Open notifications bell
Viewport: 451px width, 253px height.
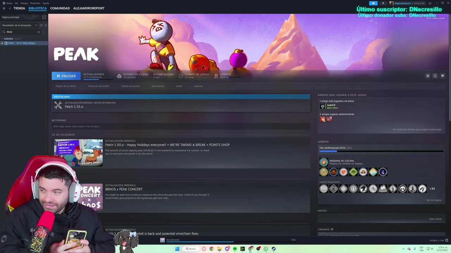tap(383, 3)
